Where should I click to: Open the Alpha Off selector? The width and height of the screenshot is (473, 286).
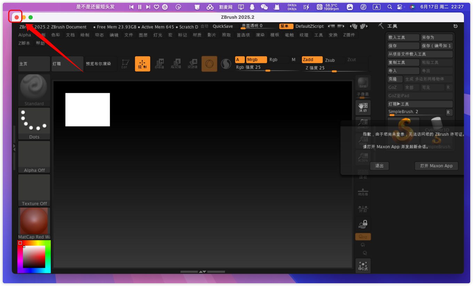[x=34, y=156]
